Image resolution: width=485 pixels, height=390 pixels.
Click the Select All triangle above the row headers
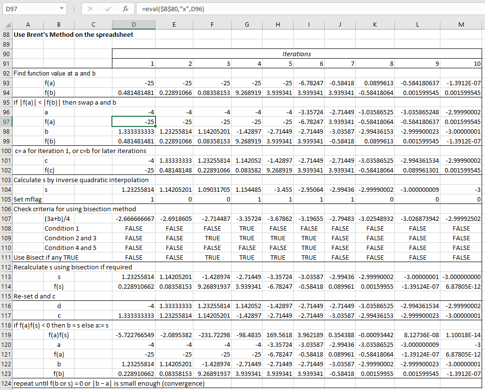click(7, 24)
